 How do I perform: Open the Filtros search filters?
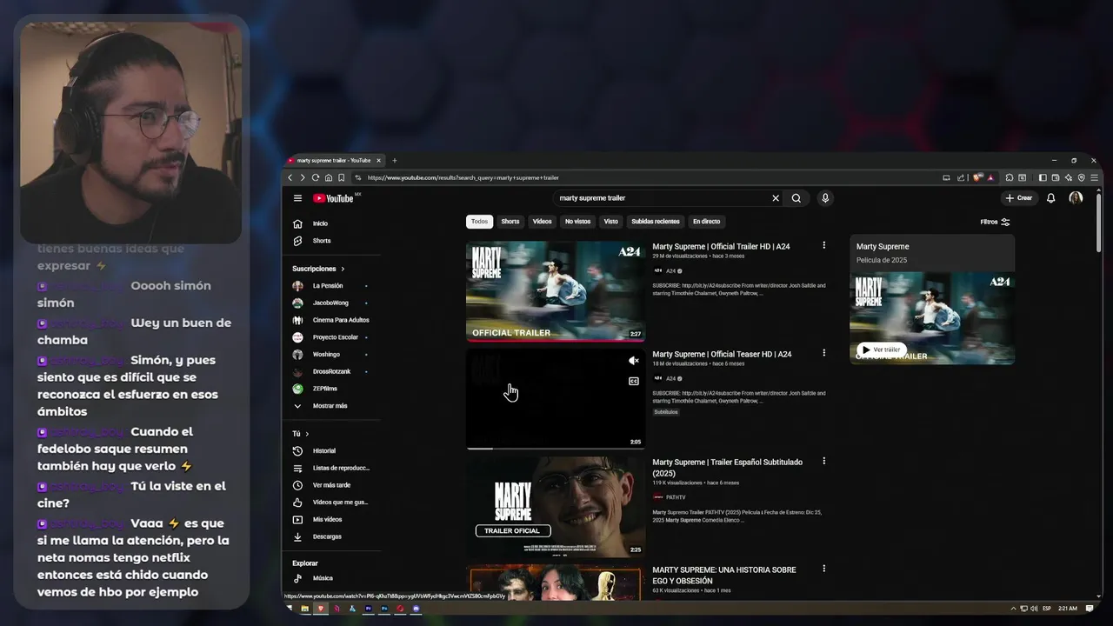pyautogui.click(x=995, y=222)
